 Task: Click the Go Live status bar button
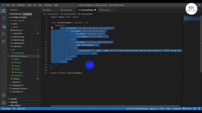[x=187, y=109]
